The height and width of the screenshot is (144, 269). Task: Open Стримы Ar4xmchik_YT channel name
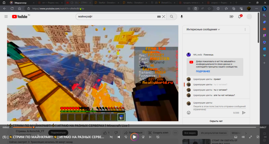(x=30, y=131)
